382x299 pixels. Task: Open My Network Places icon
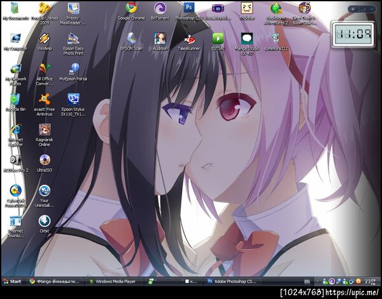pyautogui.click(x=15, y=75)
